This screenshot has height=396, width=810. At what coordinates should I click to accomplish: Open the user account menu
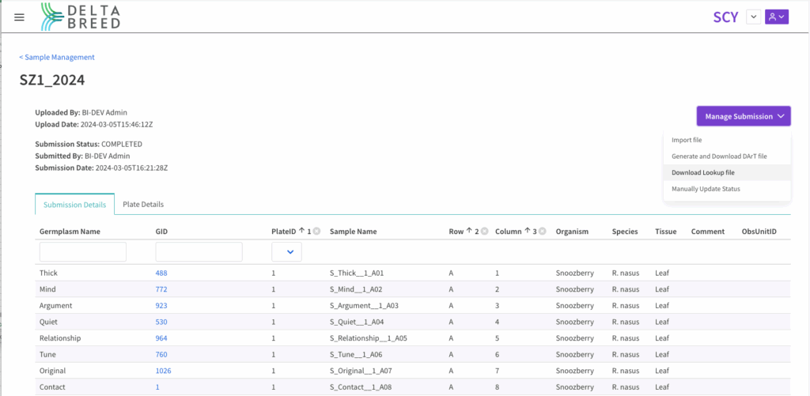pyautogui.click(x=776, y=17)
